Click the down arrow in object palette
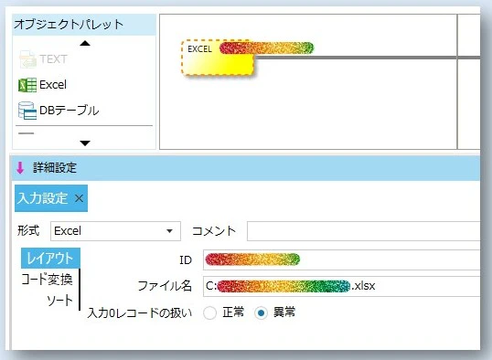Viewport: 492px width, 360px height. [85, 143]
